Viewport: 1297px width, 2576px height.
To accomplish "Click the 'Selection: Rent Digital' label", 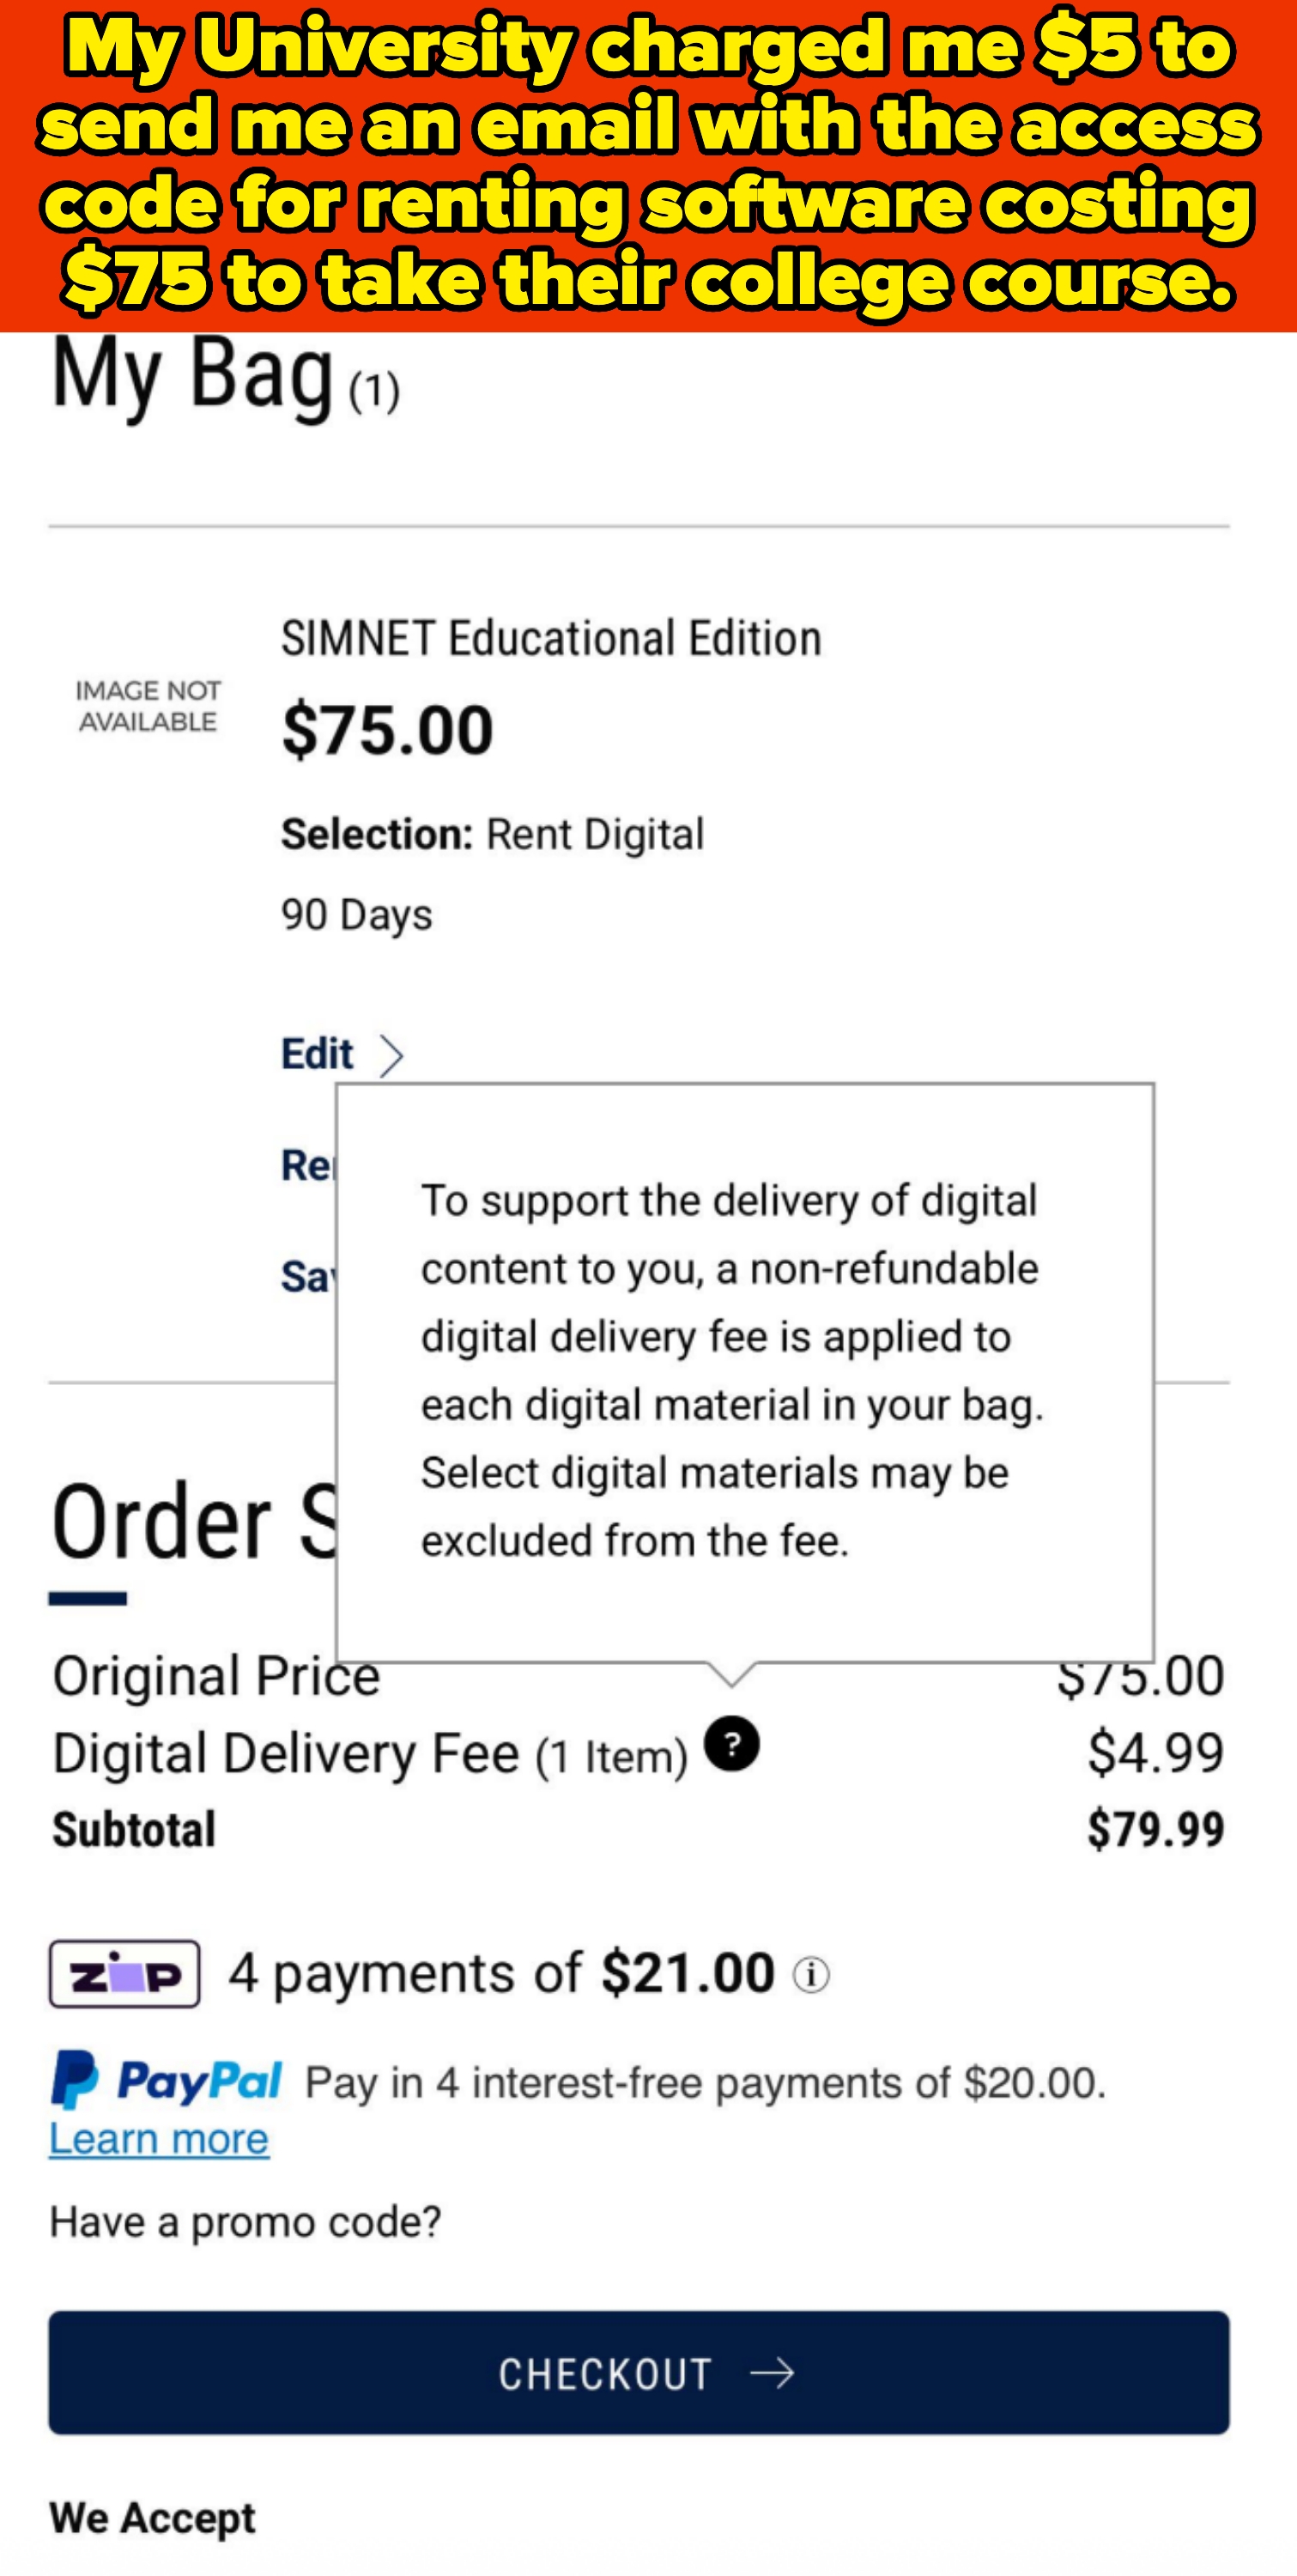I will [x=492, y=835].
